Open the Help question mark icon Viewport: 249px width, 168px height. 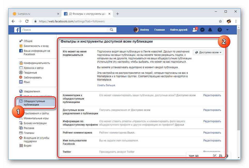[x=219, y=30]
